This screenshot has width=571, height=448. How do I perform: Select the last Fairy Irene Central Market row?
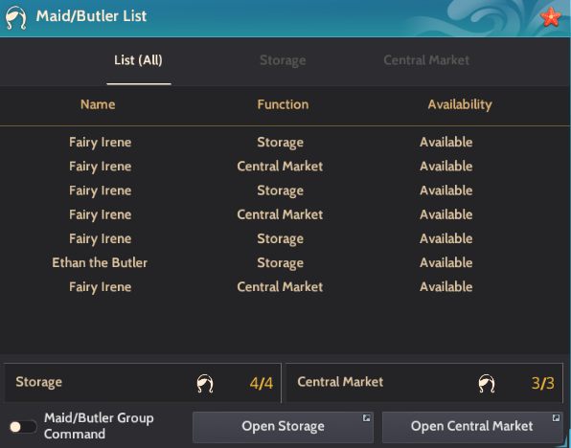pyautogui.click(x=285, y=287)
